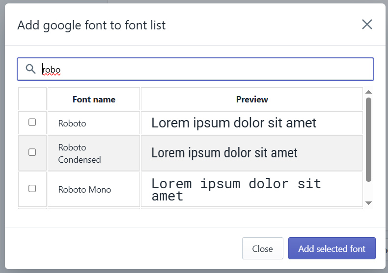Click the Preview column header

click(252, 99)
